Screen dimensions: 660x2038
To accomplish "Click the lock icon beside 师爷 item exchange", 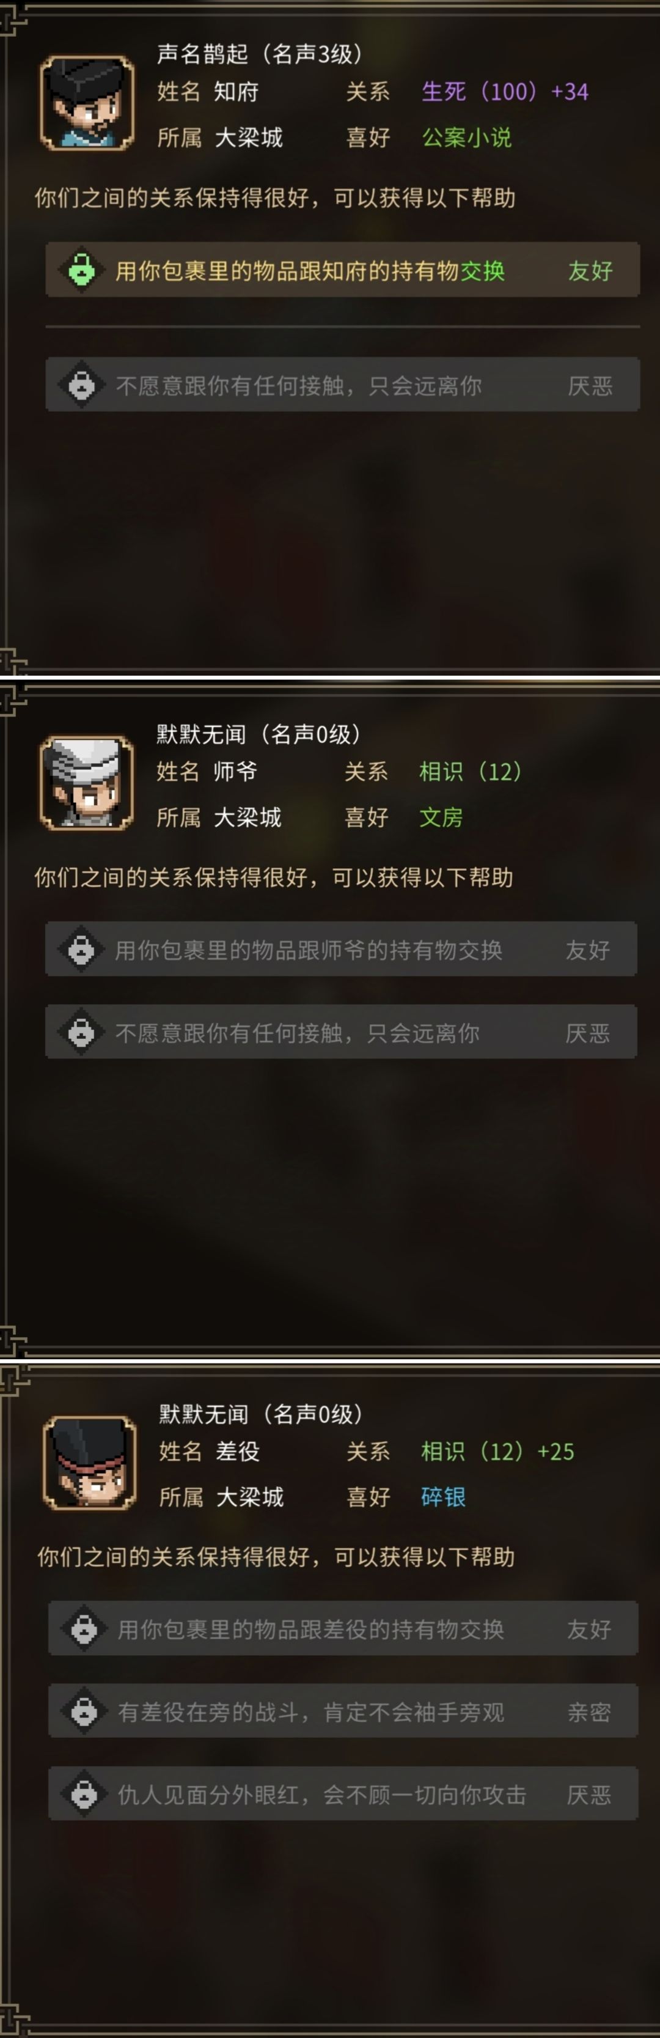I will point(81,950).
